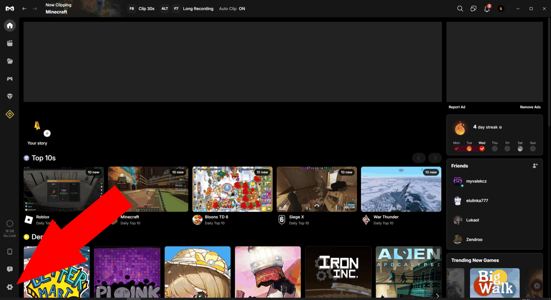Click the Bloons TD 6 game icon
Image resolution: width=551 pixels, height=300 pixels.
[197, 220]
